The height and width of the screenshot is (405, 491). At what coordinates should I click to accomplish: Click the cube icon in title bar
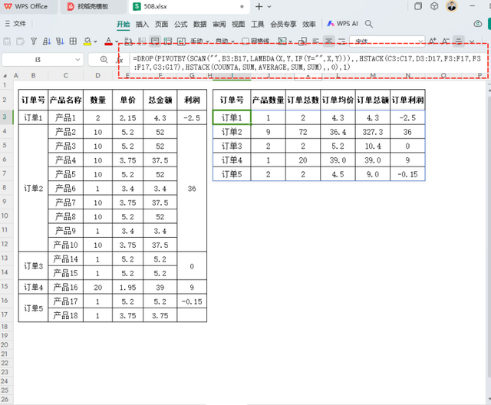point(434,6)
